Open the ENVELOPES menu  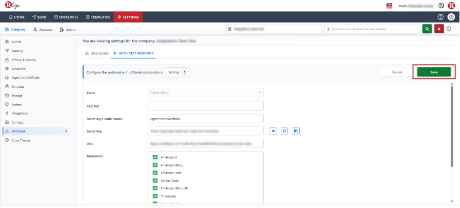click(x=66, y=17)
